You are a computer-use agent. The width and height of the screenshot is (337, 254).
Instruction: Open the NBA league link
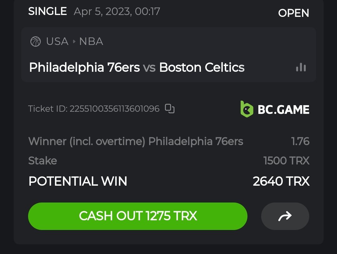point(91,42)
